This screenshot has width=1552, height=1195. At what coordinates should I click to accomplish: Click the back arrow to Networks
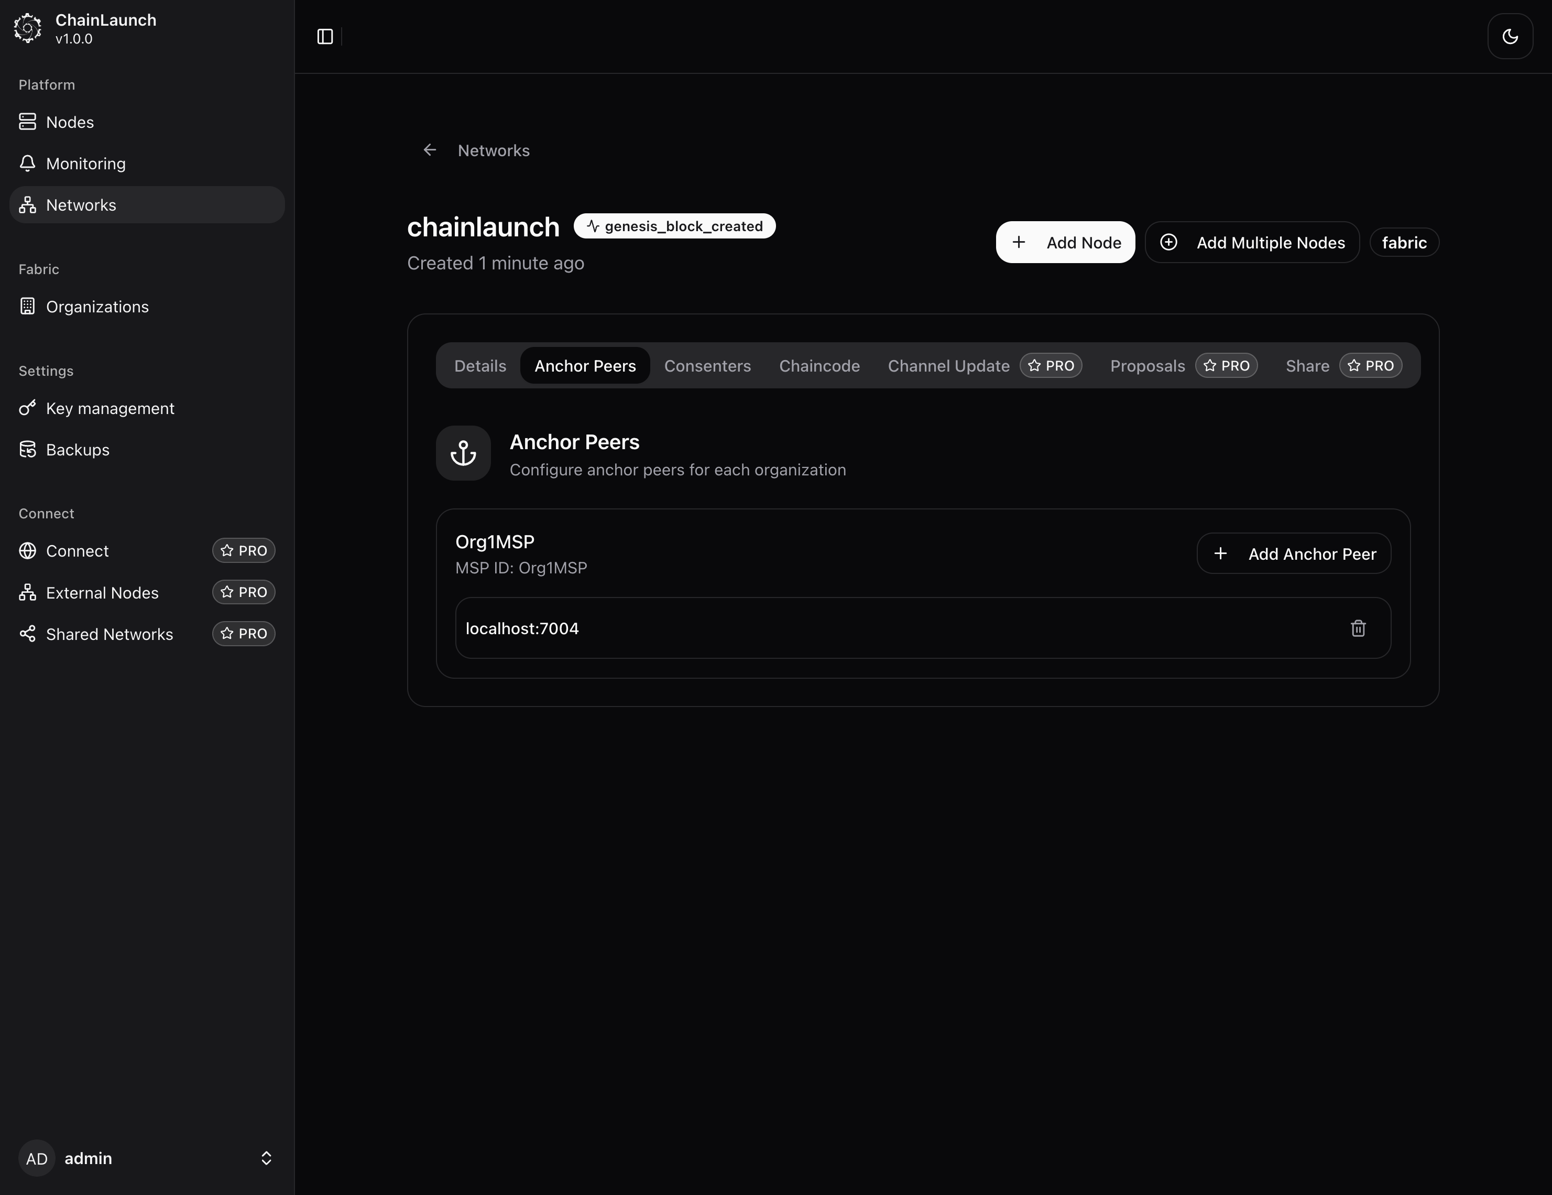[x=429, y=150]
